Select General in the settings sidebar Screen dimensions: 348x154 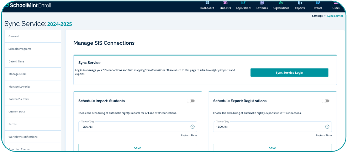14,37
